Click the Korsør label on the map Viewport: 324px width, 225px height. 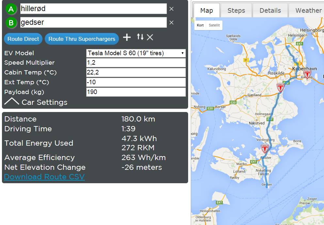pyautogui.click(x=220, y=107)
